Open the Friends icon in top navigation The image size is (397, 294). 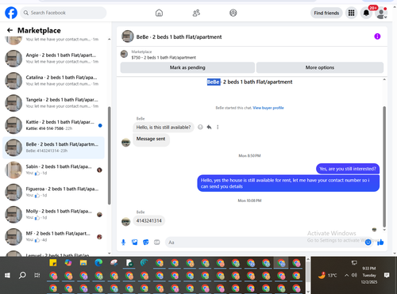(x=196, y=13)
